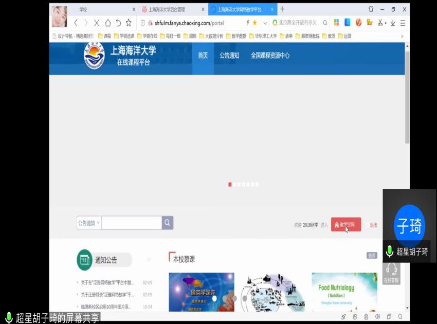Click the speaker icon on the meeting toolbar

[378, 317]
